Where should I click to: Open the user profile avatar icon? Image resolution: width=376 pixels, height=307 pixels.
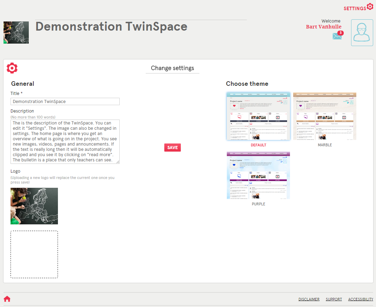click(x=362, y=33)
